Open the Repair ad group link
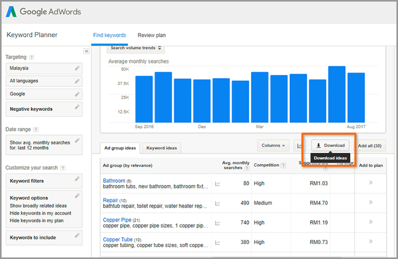398x259 pixels. click(111, 200)
